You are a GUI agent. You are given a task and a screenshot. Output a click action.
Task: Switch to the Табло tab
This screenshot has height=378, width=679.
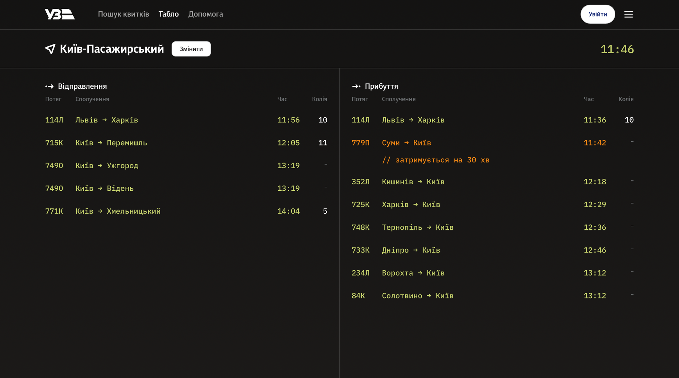pyautogui.click(x=168, y=14)
